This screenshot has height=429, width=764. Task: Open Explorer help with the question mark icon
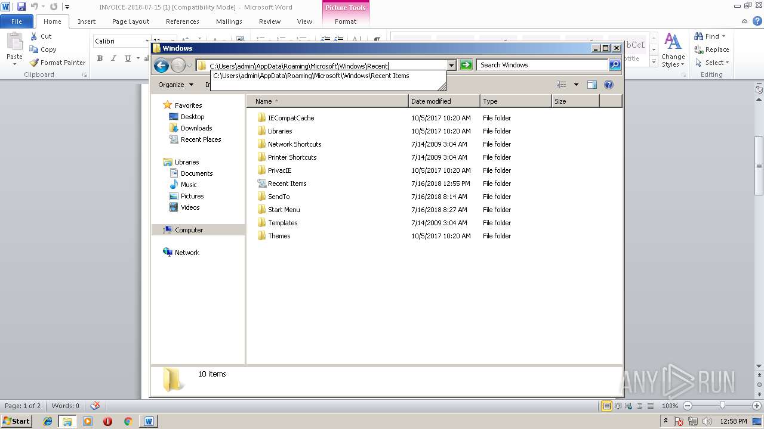609,85
